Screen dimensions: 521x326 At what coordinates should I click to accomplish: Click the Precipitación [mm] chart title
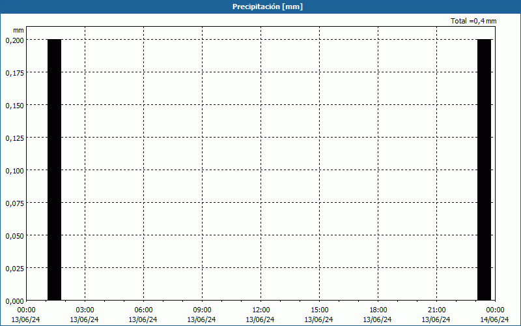pyautogui.click(x=268, y=7)
